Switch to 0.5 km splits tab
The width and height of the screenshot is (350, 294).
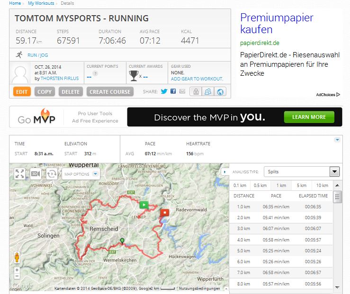(259, 185)
